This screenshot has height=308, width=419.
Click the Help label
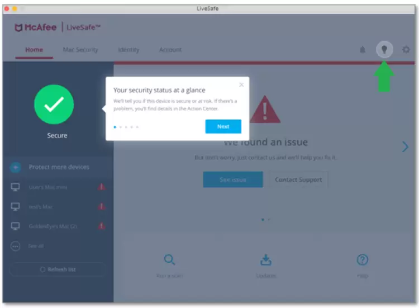tap(363, 276)
